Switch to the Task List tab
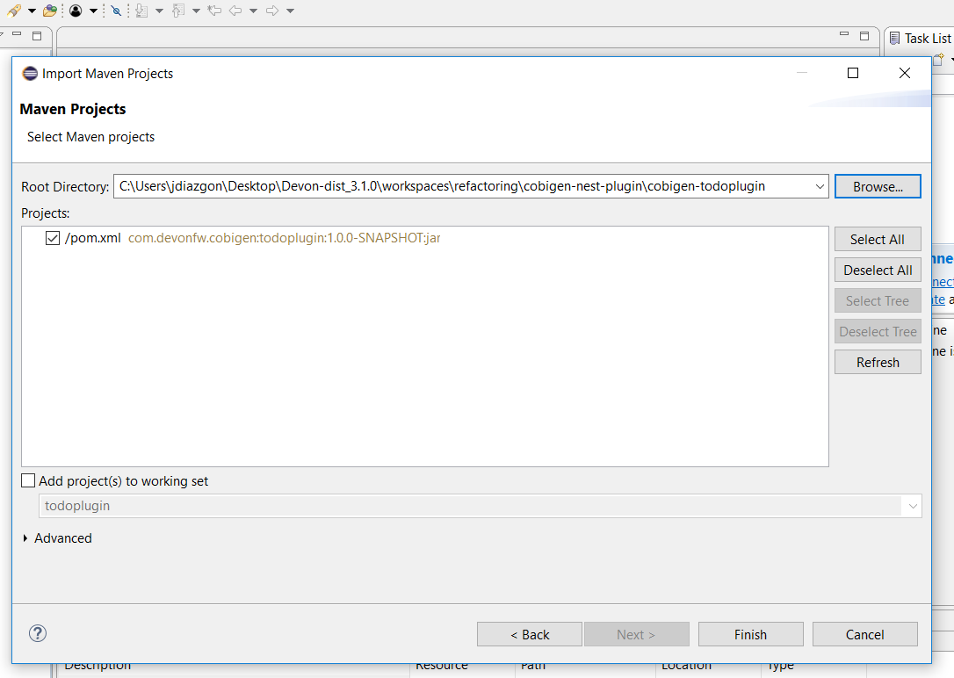The height and width of the screenshot is (678, 954). click(x=921, y=38)
